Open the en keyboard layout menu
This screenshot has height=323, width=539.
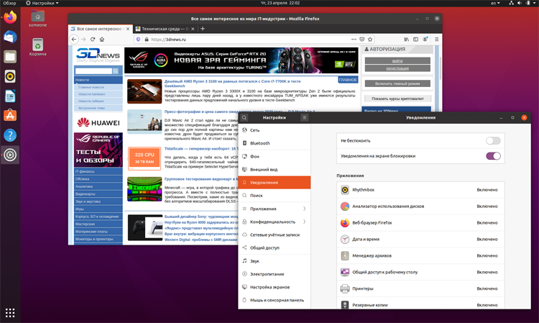[x=495, y=3]
